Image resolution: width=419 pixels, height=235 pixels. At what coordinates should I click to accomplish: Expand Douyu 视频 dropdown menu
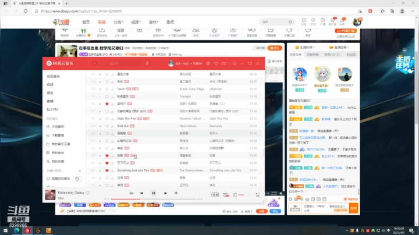136,22
